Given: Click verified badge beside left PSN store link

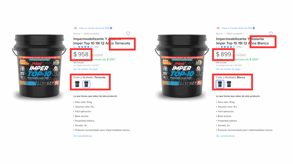Looking at the screenshot, I should 111,28.
